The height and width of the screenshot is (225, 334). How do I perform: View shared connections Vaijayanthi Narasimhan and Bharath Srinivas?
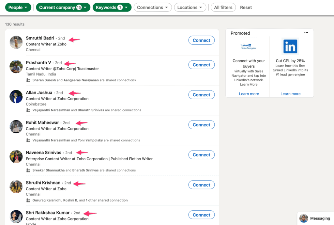(x=87, y=110)
